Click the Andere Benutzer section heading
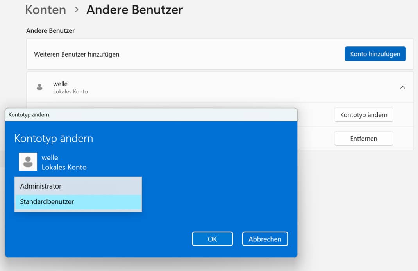 pos(50,30)
